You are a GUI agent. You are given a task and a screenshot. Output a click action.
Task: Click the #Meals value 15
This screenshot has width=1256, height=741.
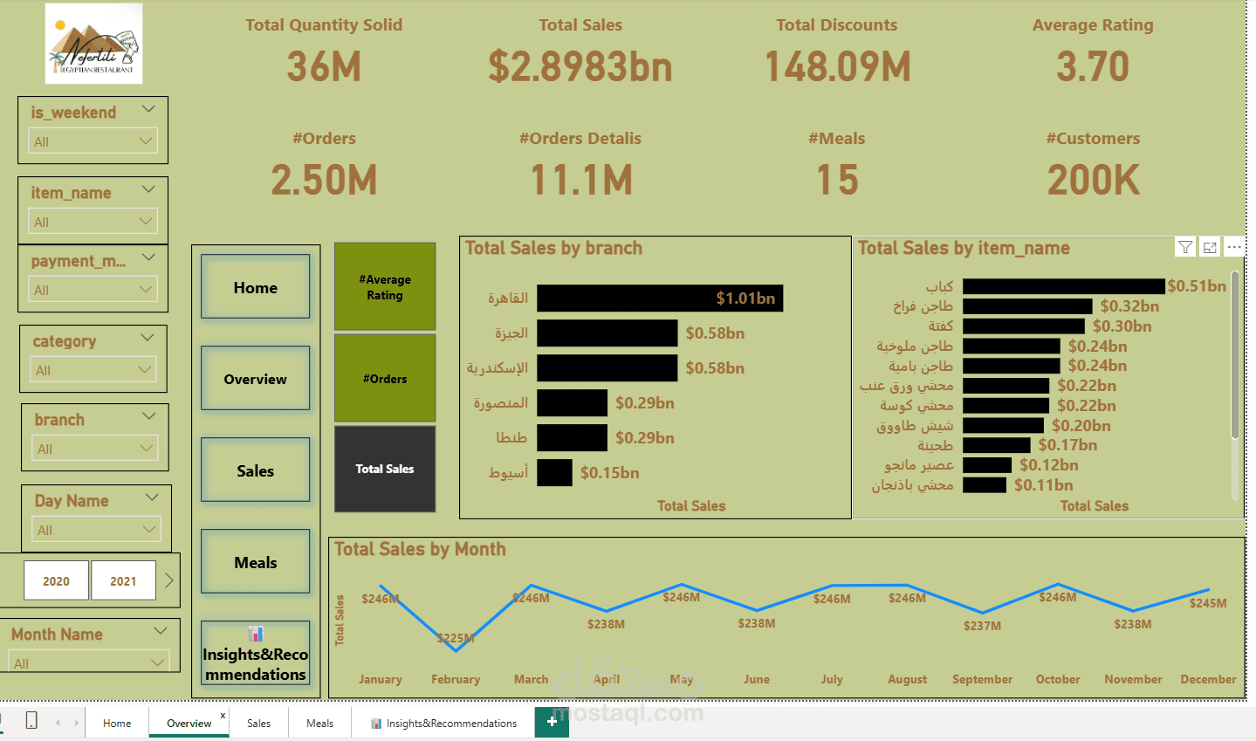click(x=837, y=180)
